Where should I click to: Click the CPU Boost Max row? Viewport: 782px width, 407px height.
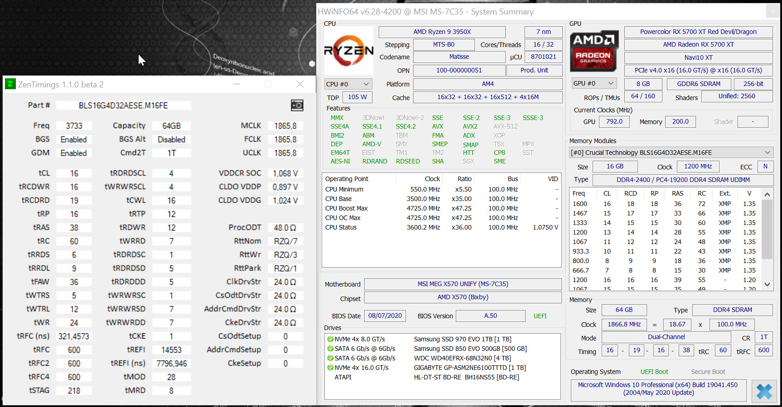click(x=442, y=208)
